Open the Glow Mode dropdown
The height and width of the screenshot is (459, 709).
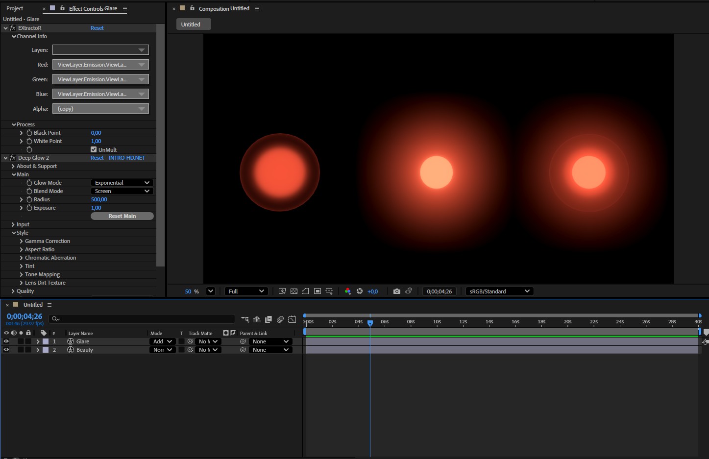122,183
